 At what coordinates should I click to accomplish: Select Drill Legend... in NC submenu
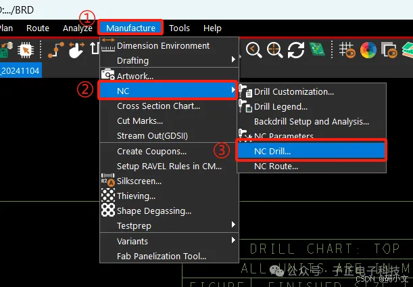click(x=312, y=106)
